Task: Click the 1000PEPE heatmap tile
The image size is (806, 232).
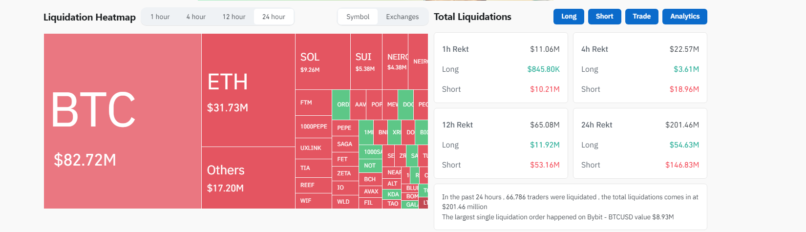Action: pyautogui.click(x=313, y=127)
